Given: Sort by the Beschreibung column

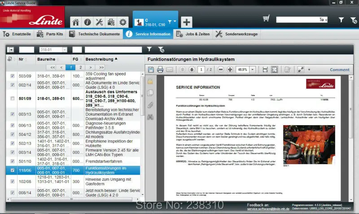Looking at the screenshot, I should (x=101, y=59).
